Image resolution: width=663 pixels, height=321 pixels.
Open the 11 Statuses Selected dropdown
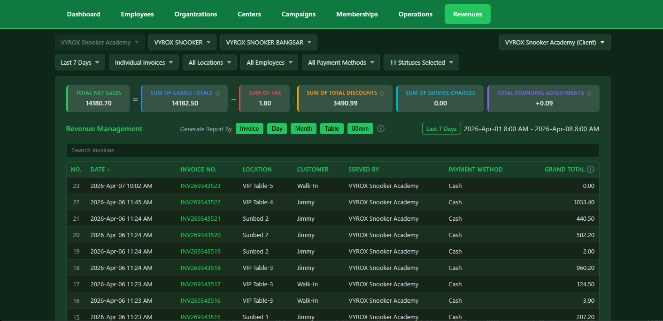click(421, 62)
